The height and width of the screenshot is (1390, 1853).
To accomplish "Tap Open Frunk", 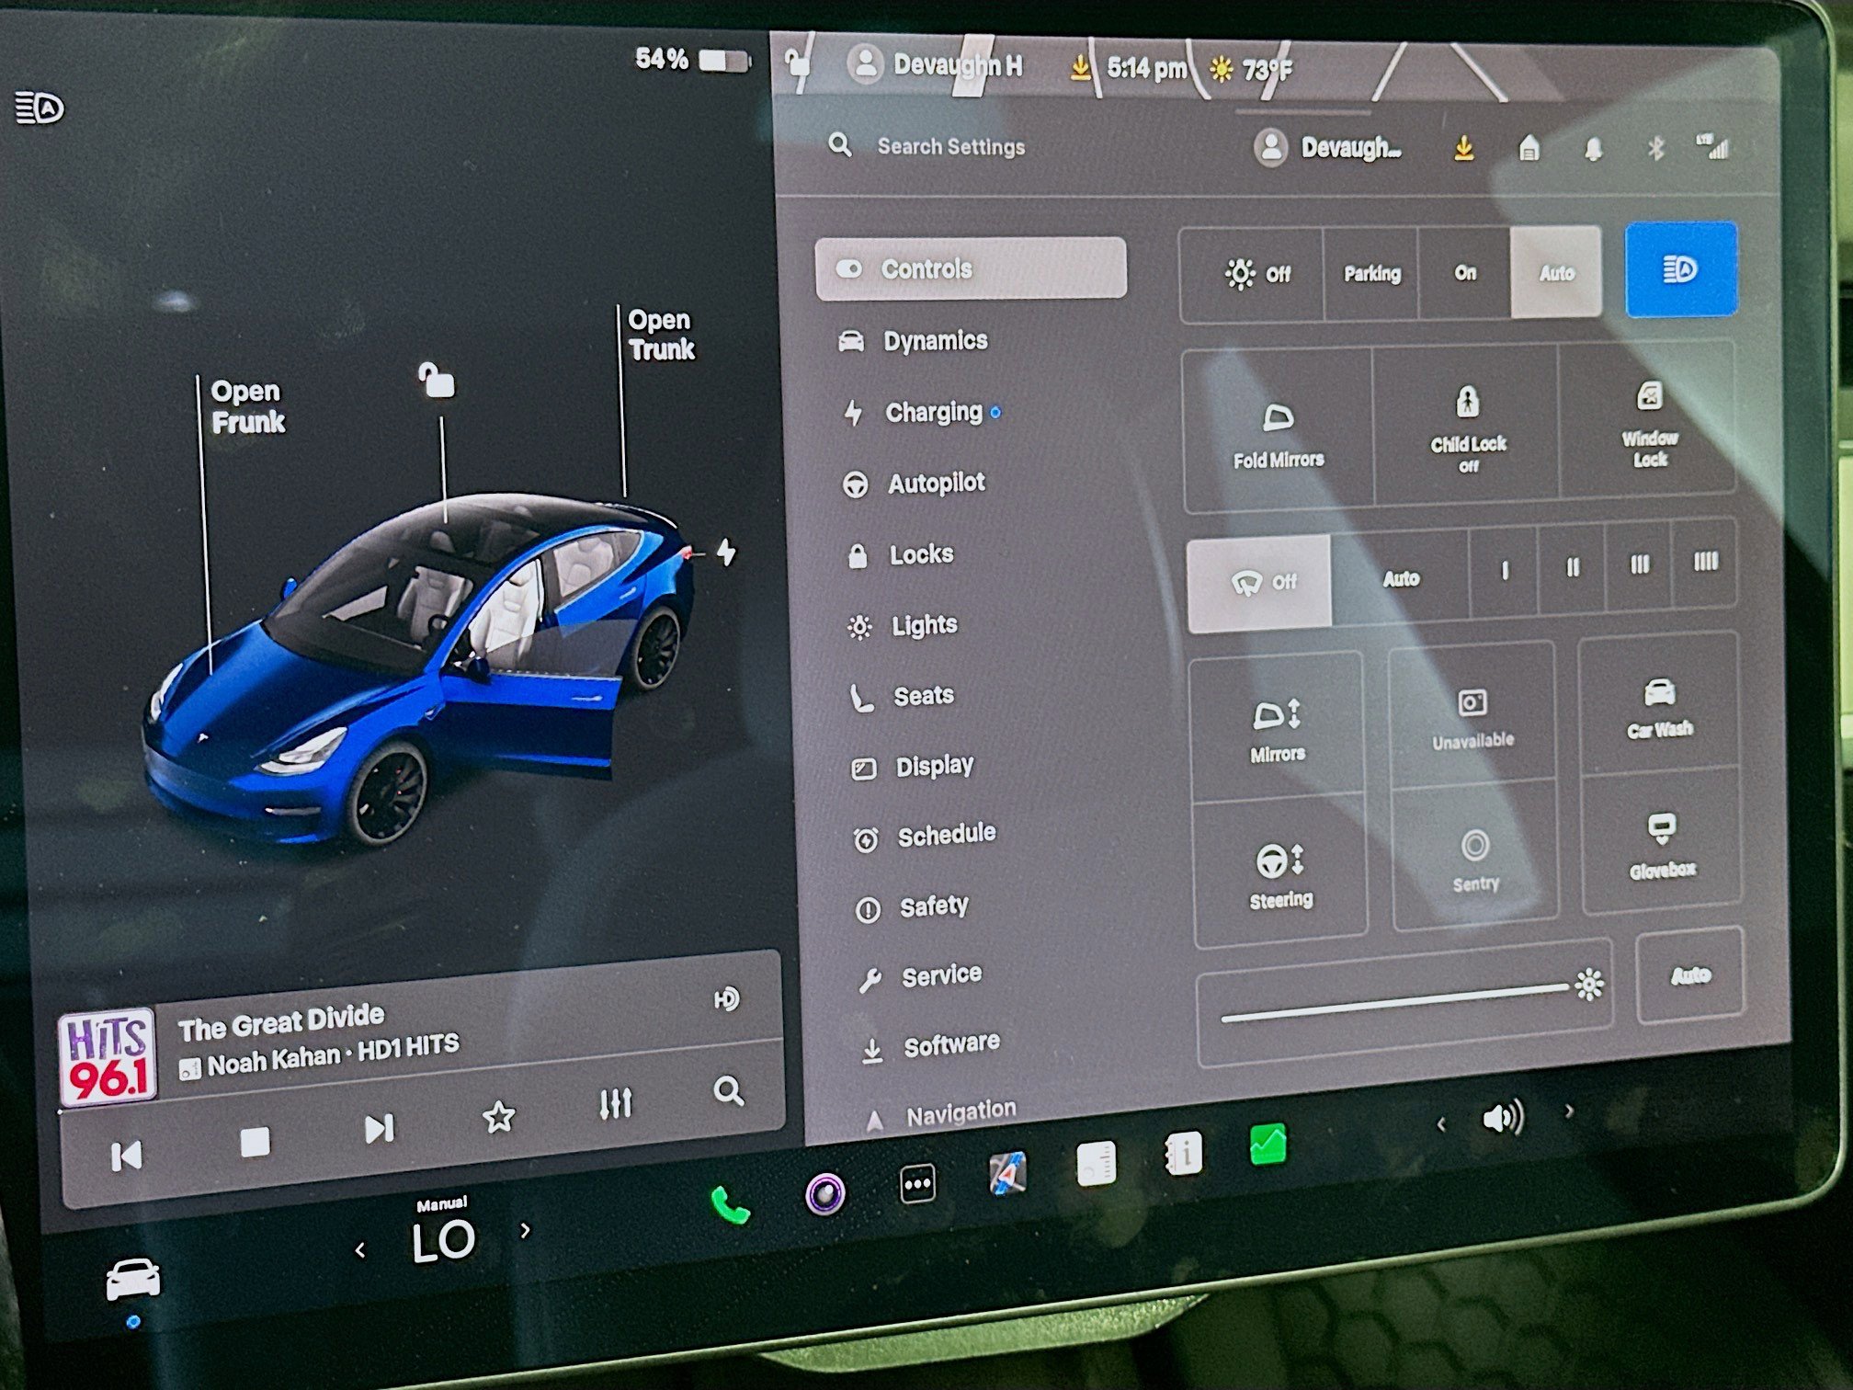I will [x=246, y=407].
